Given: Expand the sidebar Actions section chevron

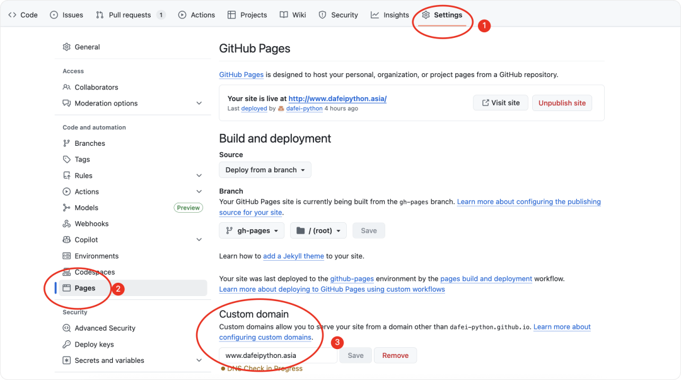Looking at the screenshot, I should point(199,191).
